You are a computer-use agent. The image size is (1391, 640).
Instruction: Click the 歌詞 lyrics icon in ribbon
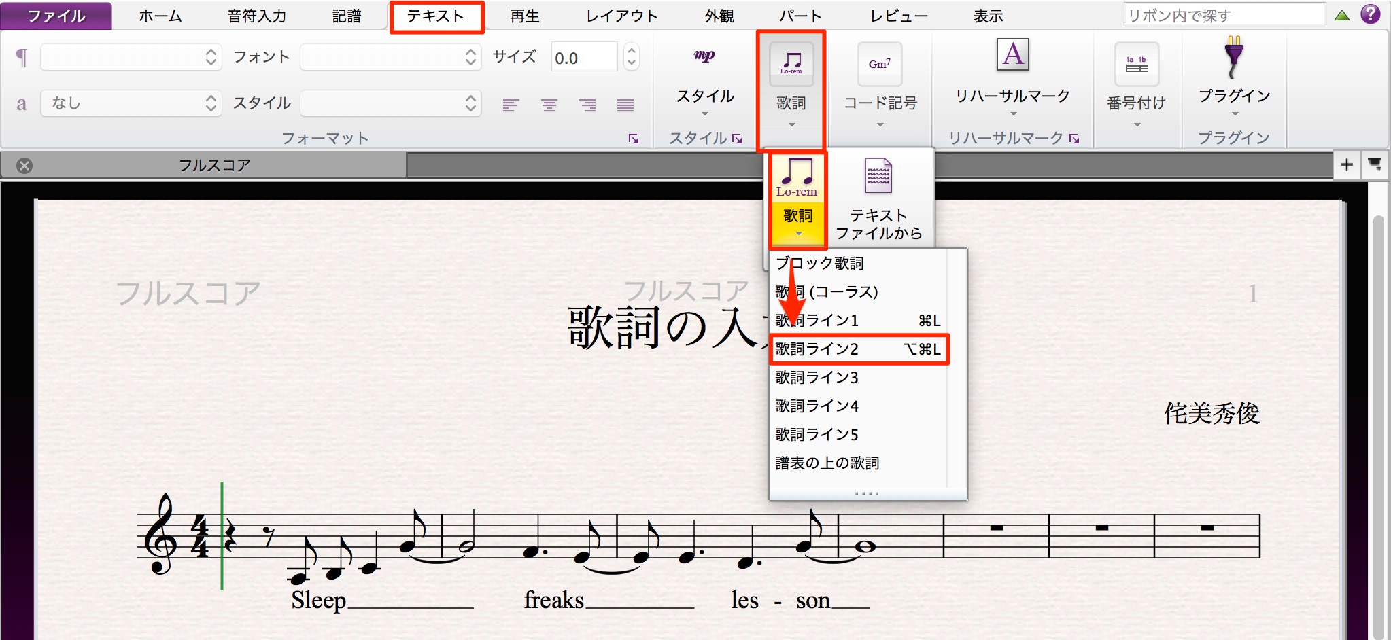click(791, 64)
